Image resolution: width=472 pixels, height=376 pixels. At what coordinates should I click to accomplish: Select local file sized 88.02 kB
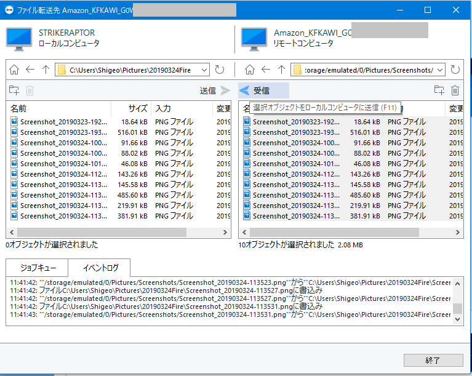119,153
